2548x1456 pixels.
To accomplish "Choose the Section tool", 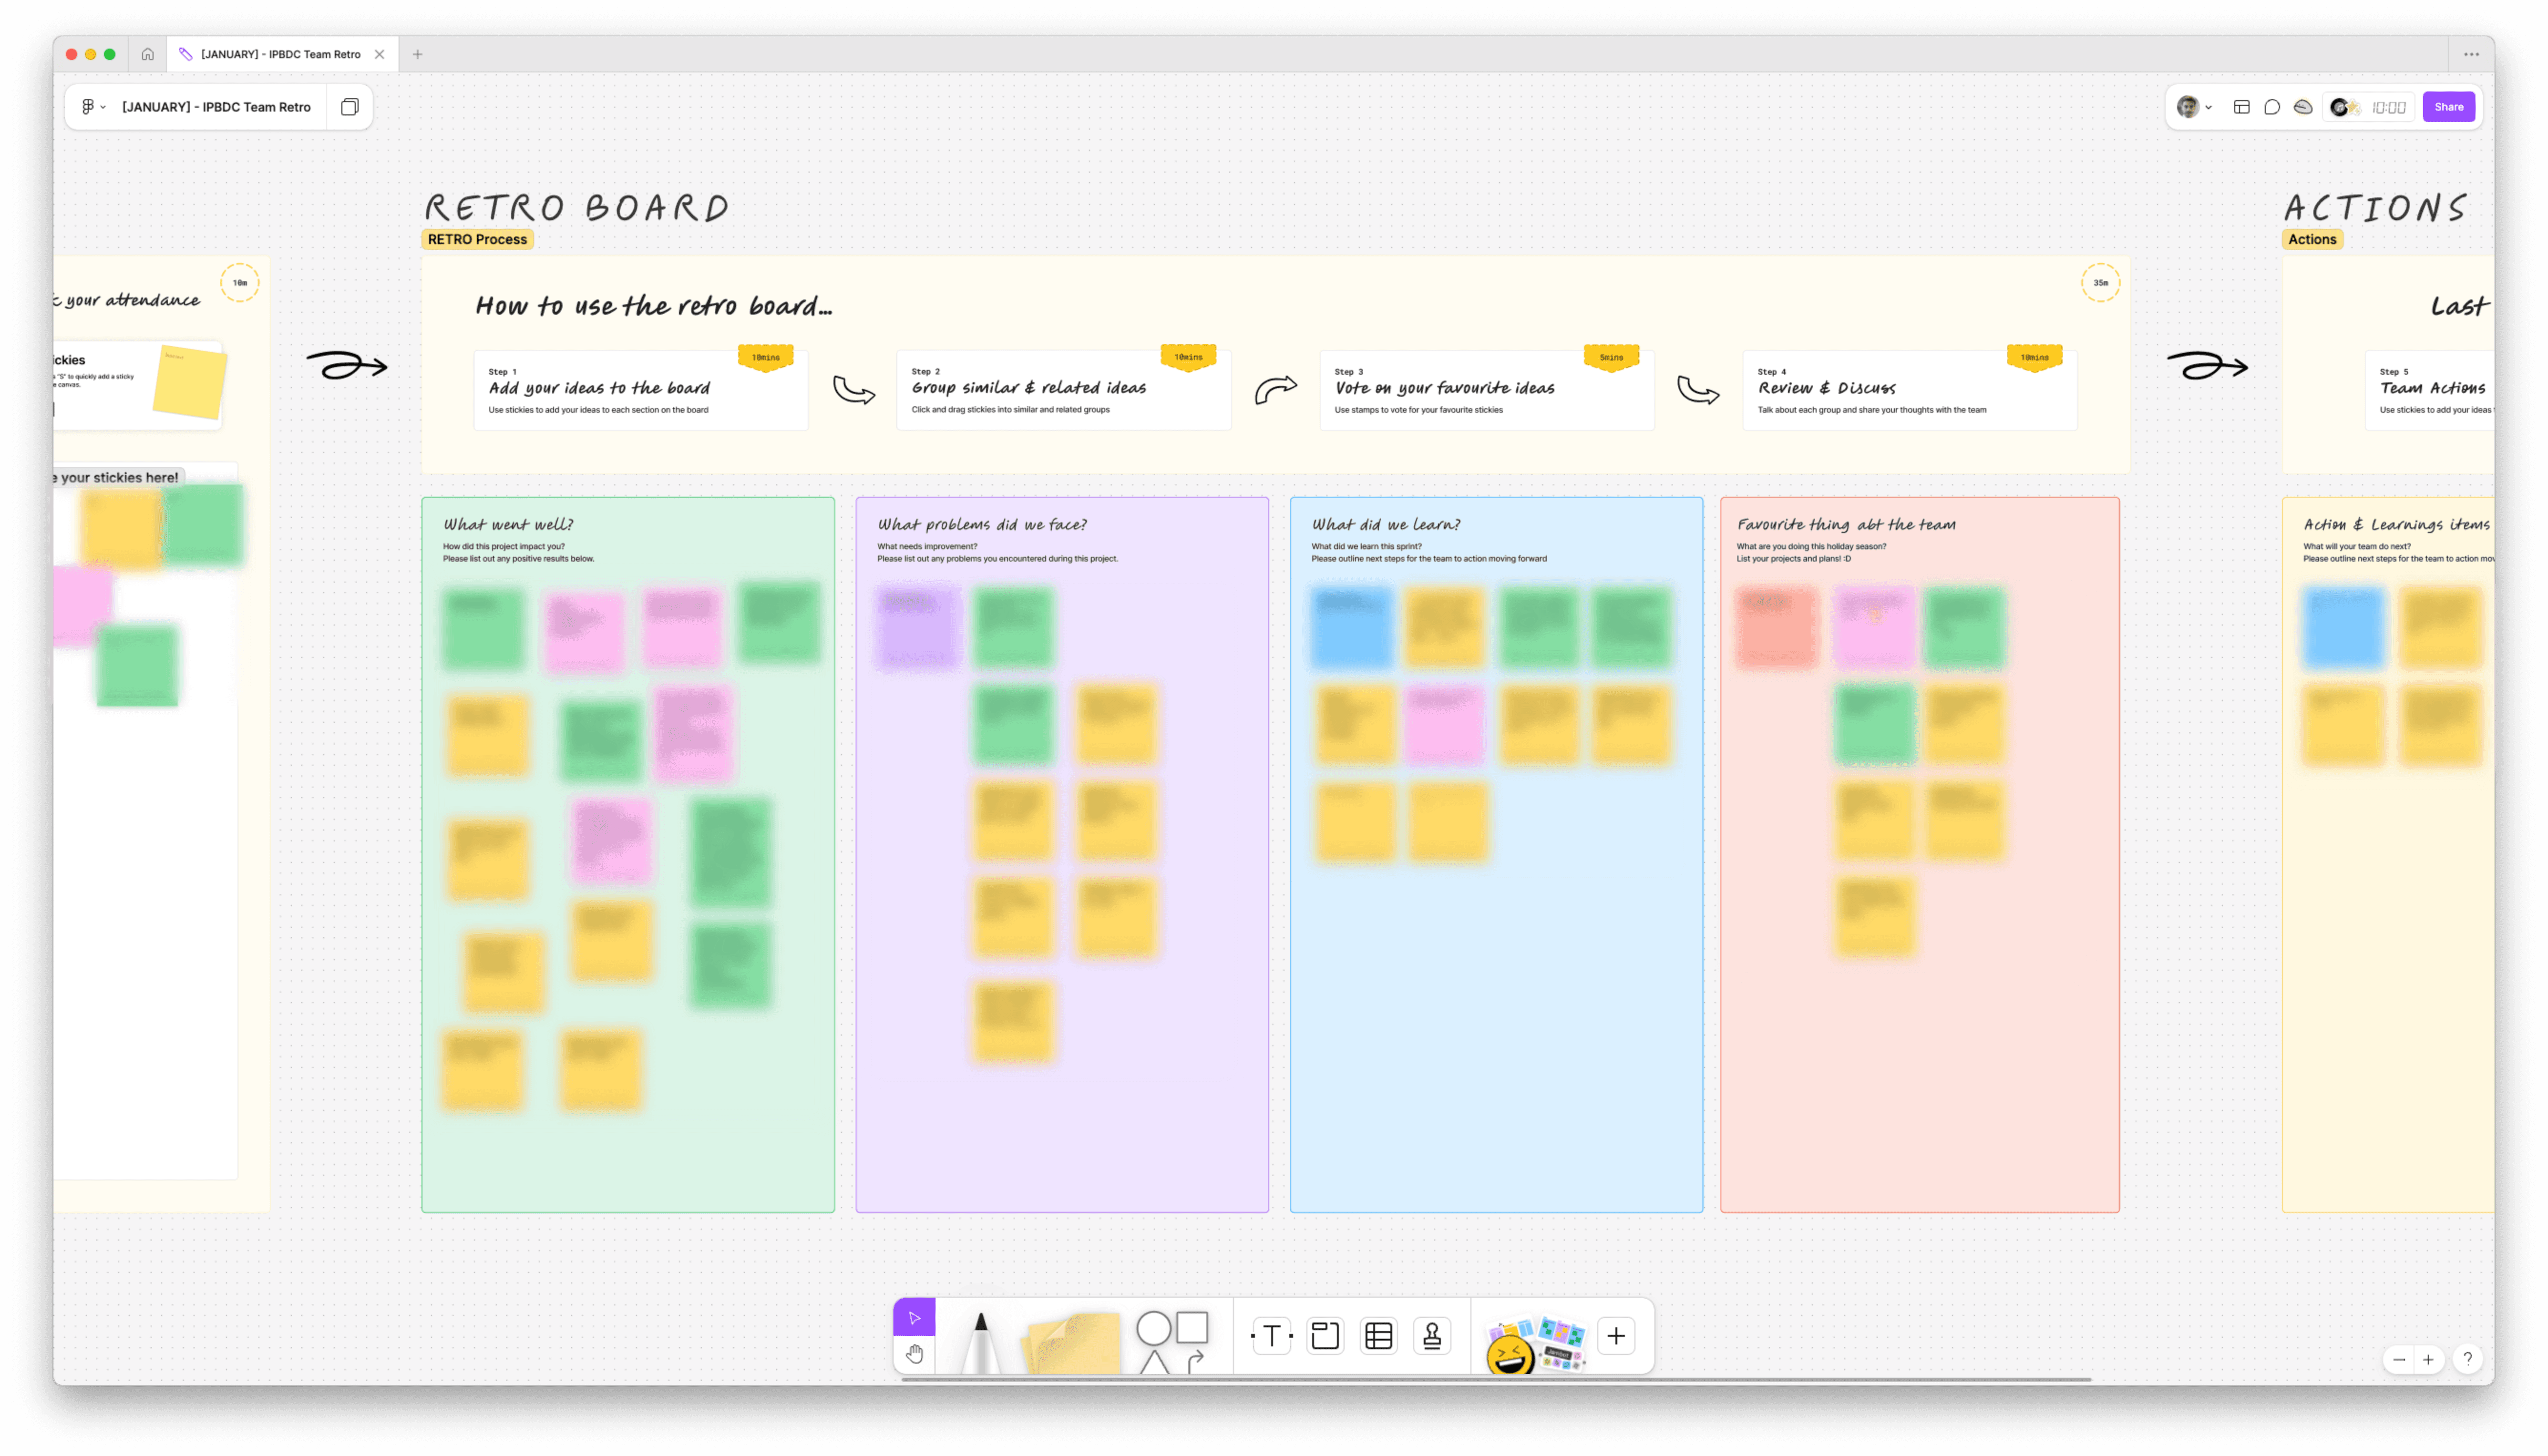I will coord(1325,1336).
